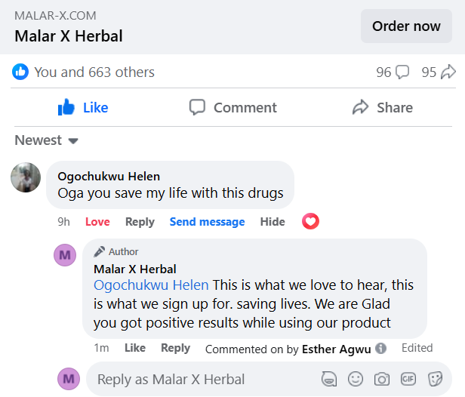The height and width of the screenshot is (397, 465).
Task: Insert a GIF in the reply
Action: [408, 379]
